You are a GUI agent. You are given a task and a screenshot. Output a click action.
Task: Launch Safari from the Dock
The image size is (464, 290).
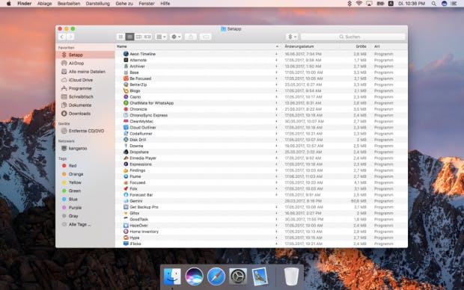click(x=216, y=277)
